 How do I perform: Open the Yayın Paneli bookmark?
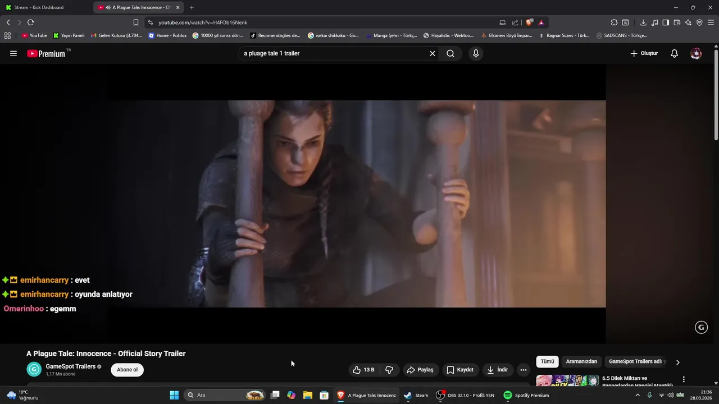click(x=69, y=35)
